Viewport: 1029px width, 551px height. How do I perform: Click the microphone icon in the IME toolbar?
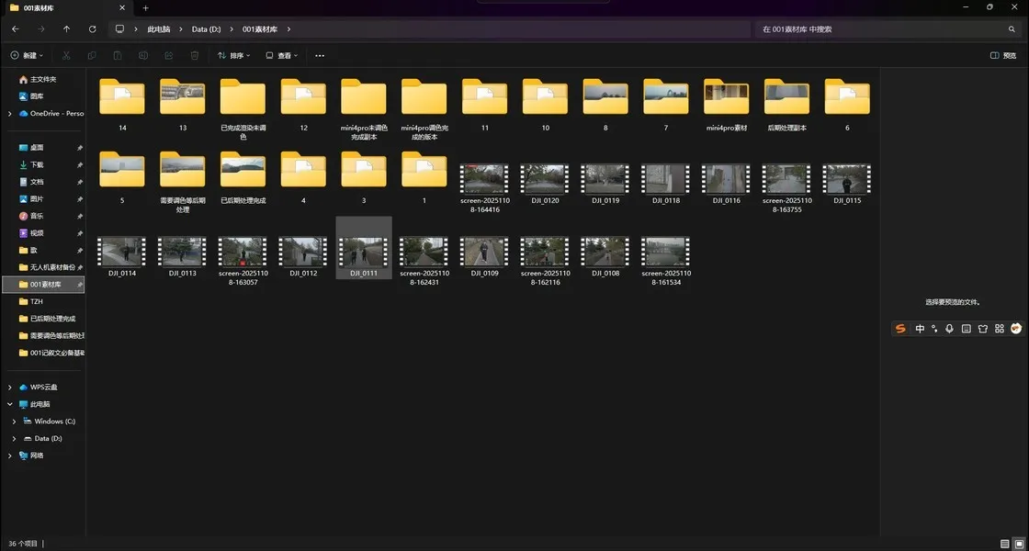click(949, 329)
